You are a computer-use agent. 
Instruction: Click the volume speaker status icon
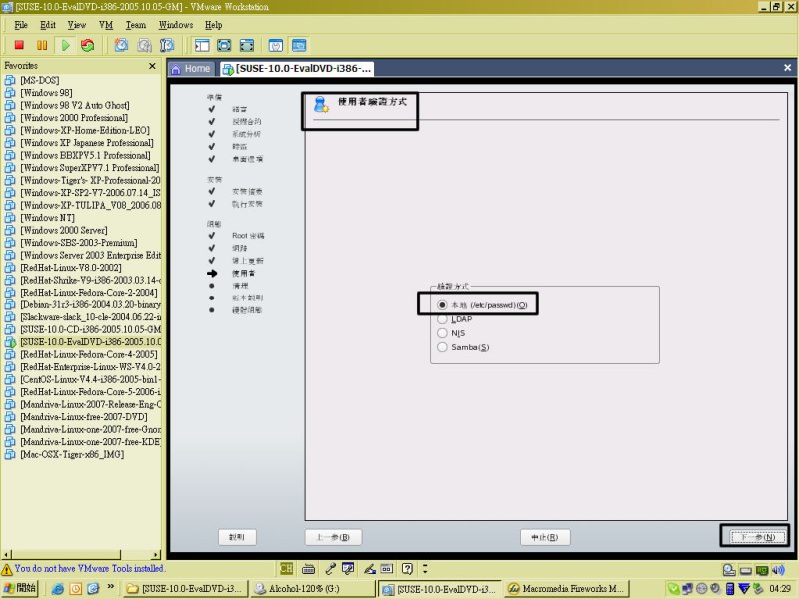click(778, 570)
